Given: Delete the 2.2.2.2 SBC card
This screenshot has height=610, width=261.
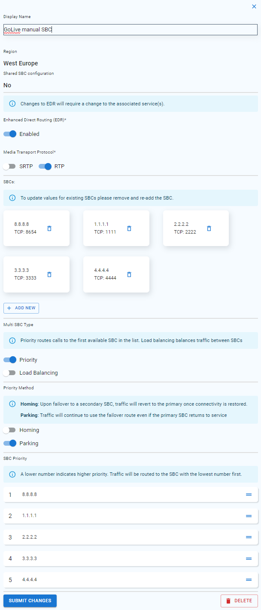Looking at the screenshot, I should tap(209, 228).
